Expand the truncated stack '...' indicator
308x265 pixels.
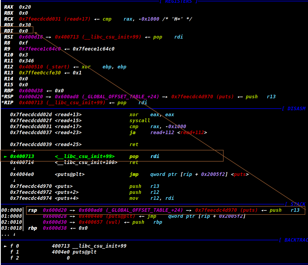(8, 234)
